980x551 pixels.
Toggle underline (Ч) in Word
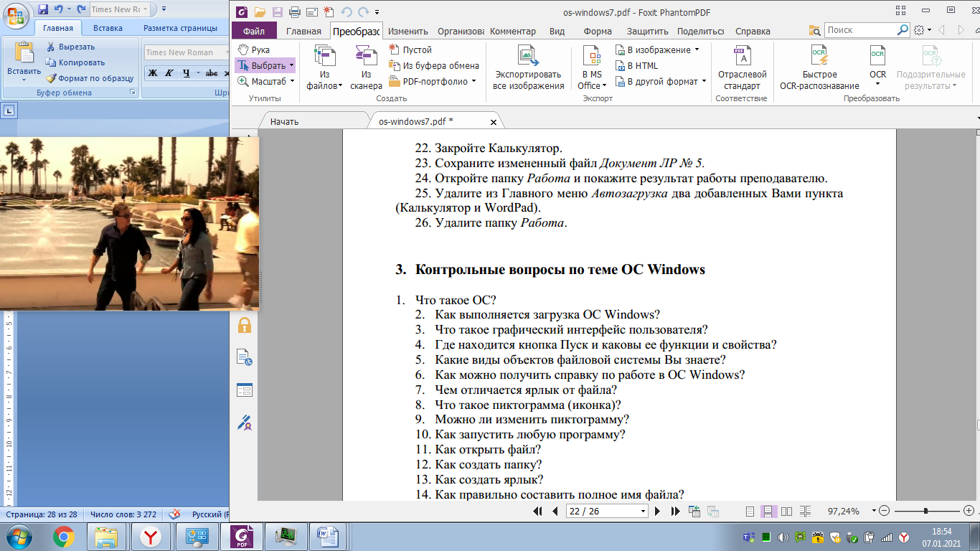[x=187, y=73]
